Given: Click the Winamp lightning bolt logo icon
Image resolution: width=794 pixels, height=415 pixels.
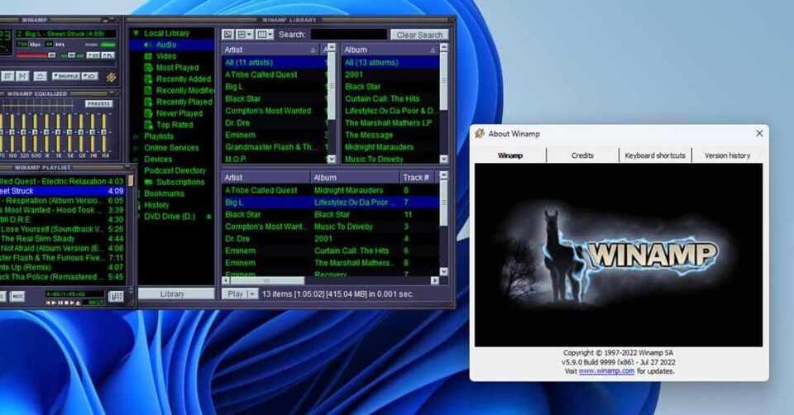Looking at the screenshot, I should [111, 77].
